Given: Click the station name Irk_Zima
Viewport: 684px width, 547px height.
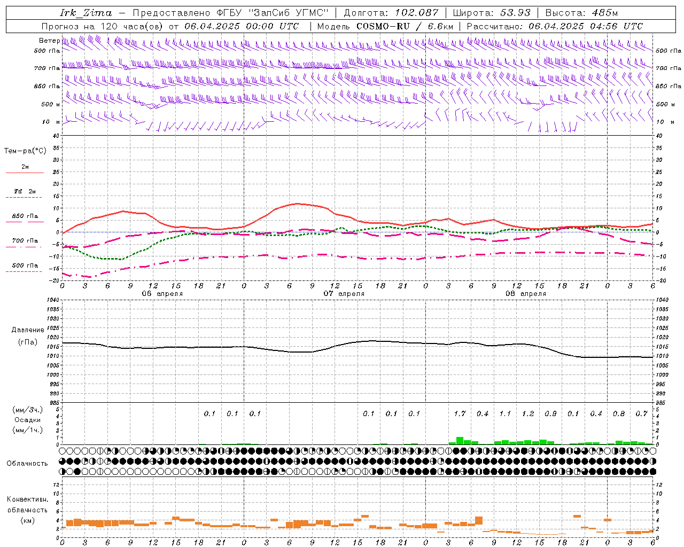Looking at the screenshot, I should coord(86,13).
